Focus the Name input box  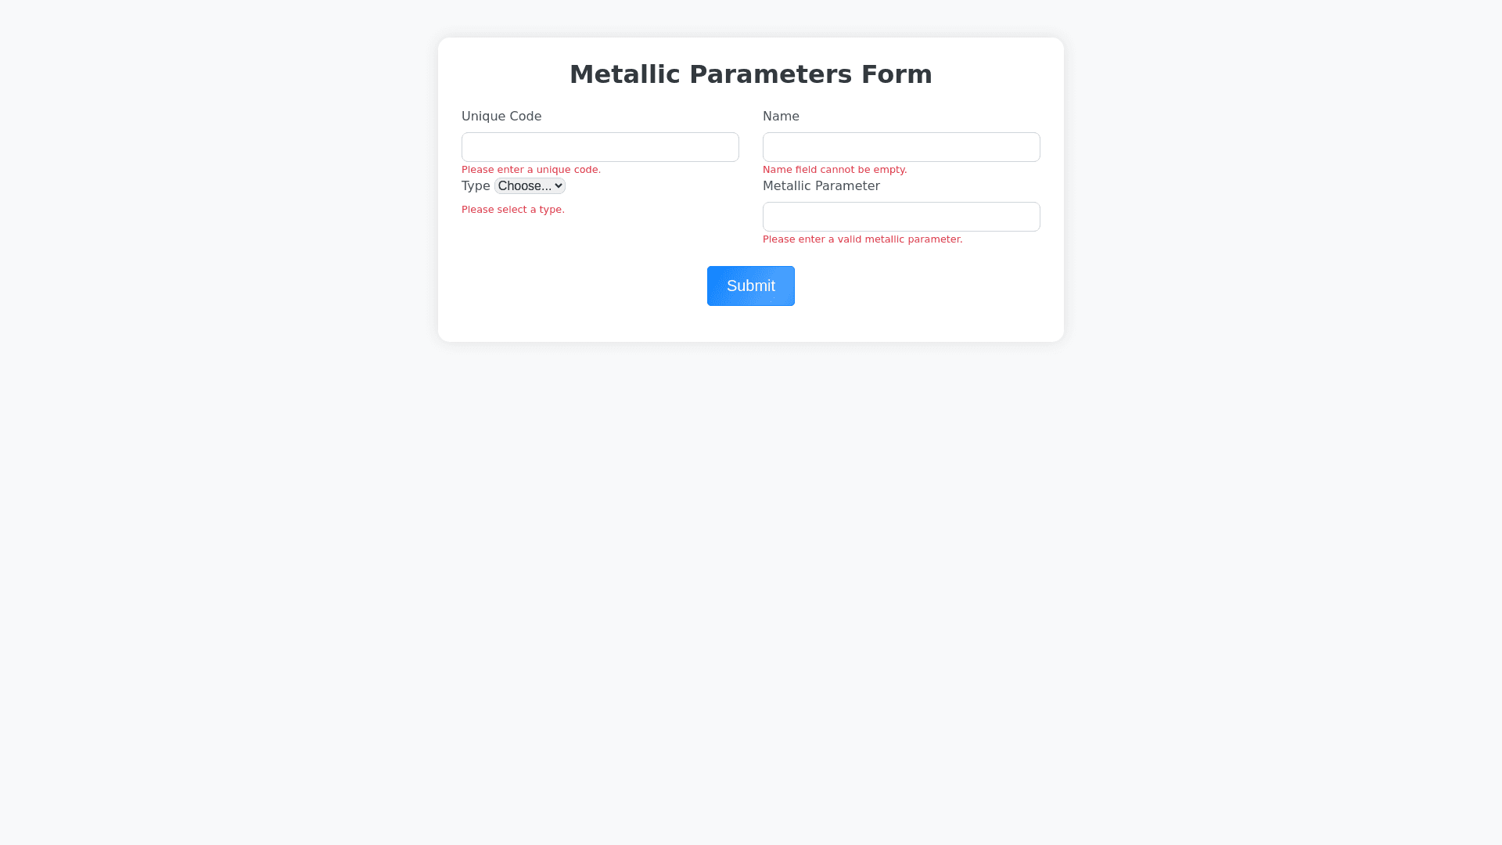(x=901, y=147)
